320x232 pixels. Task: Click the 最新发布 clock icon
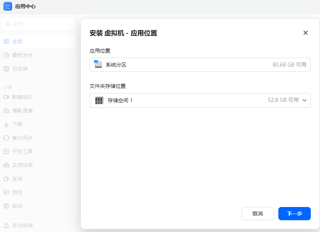(x=6, y=55)
